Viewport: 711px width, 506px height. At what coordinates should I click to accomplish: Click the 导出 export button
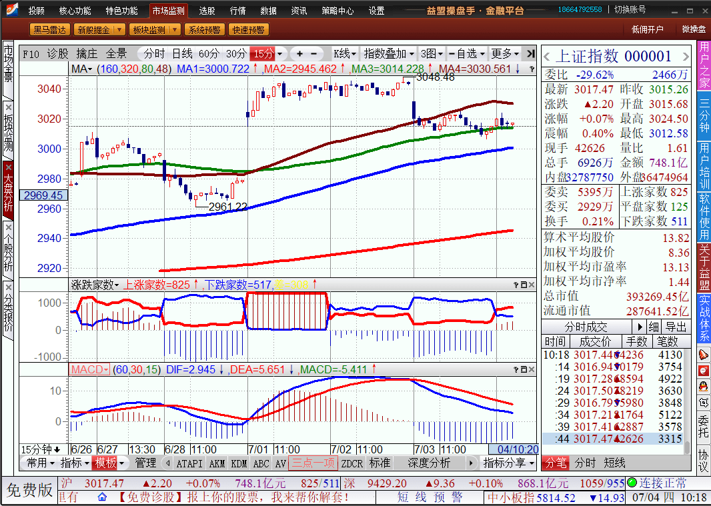coord(676,327)
